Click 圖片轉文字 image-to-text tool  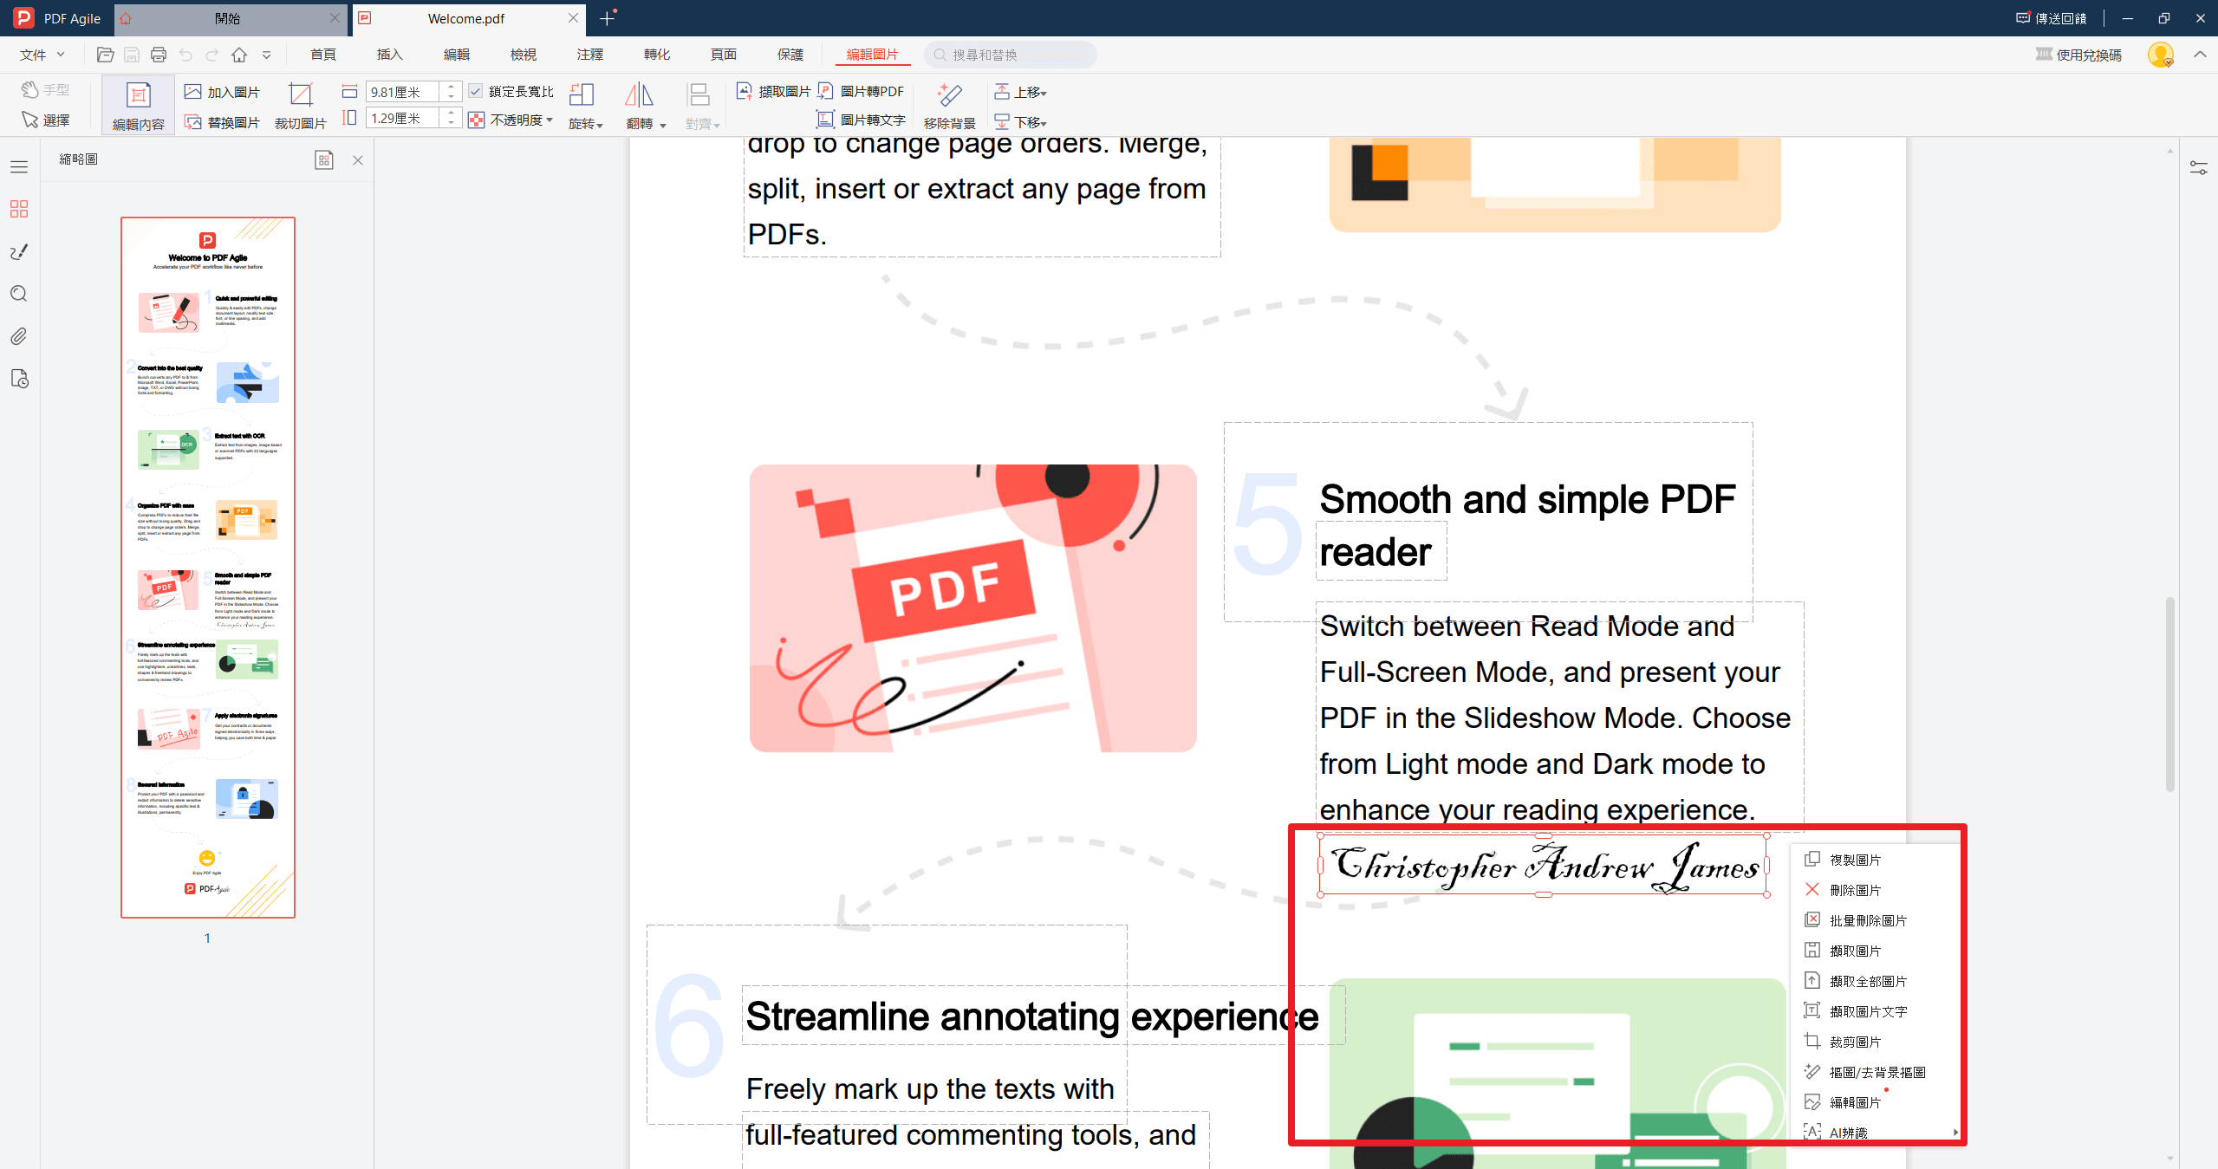(862, 120)
